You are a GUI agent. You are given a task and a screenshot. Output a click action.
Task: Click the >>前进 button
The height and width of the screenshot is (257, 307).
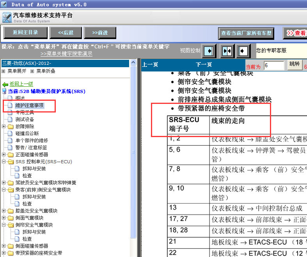(100, 33)
